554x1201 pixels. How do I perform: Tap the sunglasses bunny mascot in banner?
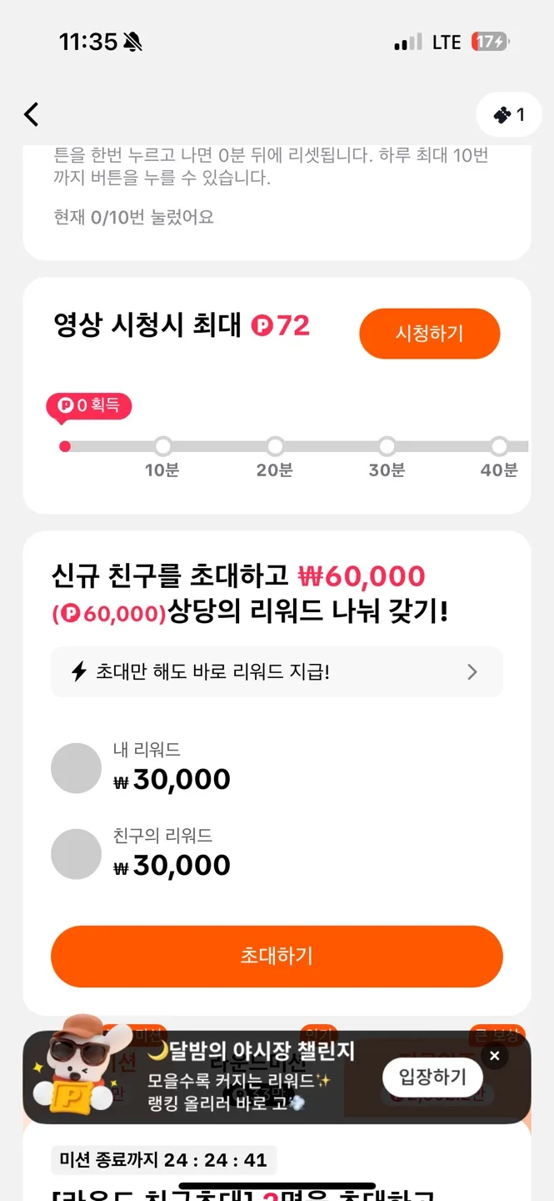pyautogui.click(x=78, y=1065)
